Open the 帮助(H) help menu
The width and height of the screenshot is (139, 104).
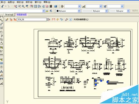[x=47, y=2]
